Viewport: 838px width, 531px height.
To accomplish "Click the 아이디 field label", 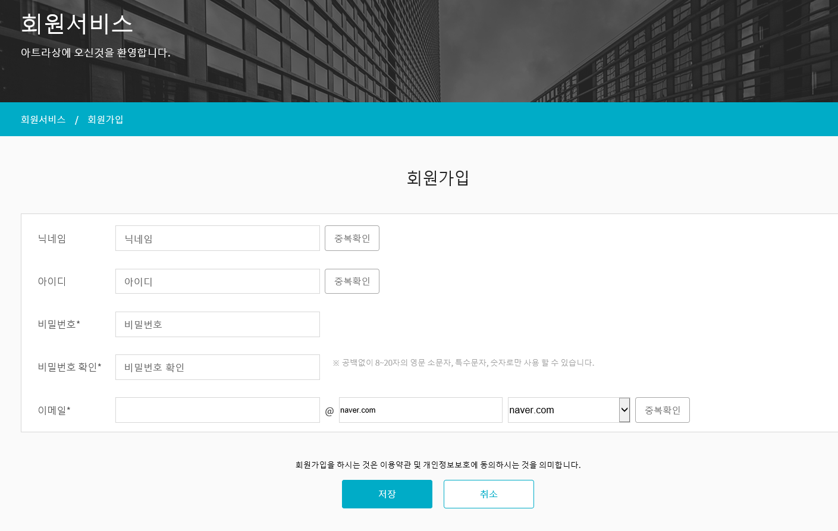I will 52,281.
